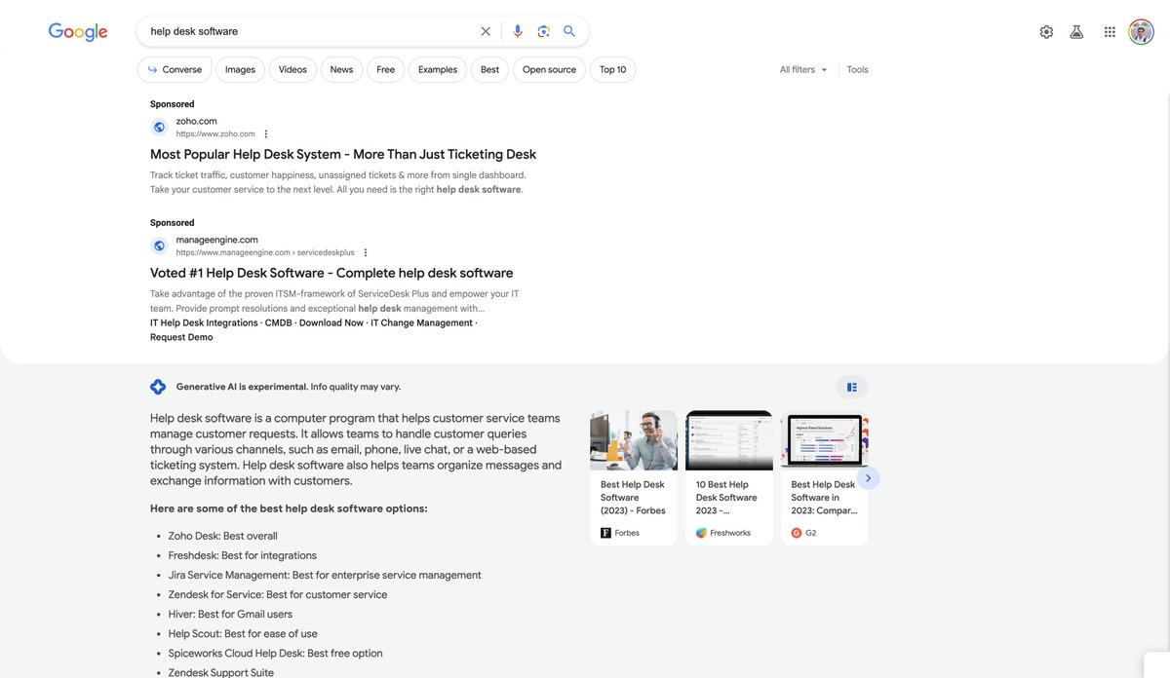
Task: Switch to the News filter
Action: coord(341,69)
